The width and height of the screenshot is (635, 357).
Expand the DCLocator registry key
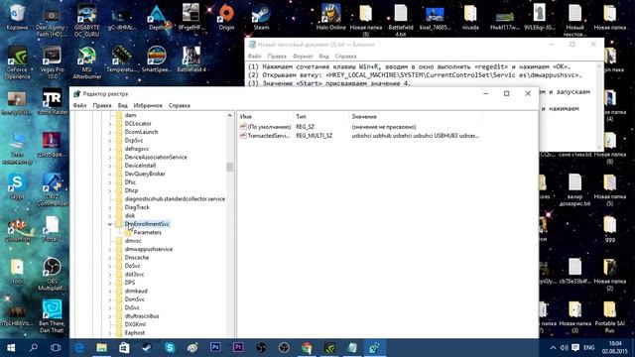pyautogui.click(x=110, y=123)
